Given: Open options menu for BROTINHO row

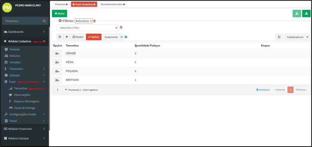Looking at the screenshot, I should point(57,80).
